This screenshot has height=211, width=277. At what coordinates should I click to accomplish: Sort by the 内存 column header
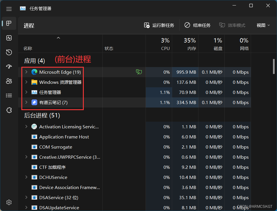pyautogui.click(x=185, y=44)
